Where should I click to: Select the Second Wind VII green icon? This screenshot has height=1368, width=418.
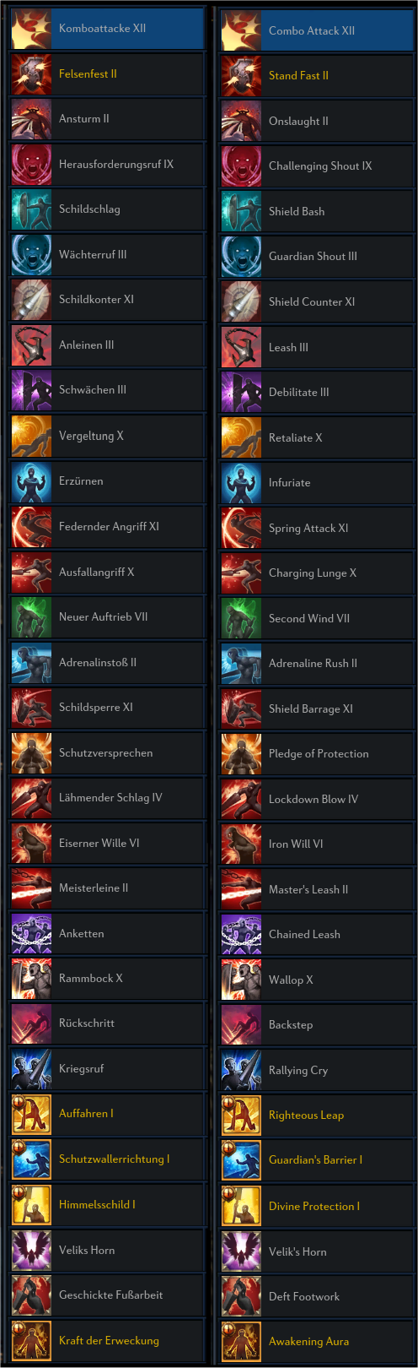241,618
